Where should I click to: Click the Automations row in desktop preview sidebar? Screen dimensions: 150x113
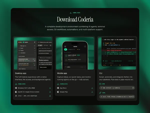coord(27,53)
